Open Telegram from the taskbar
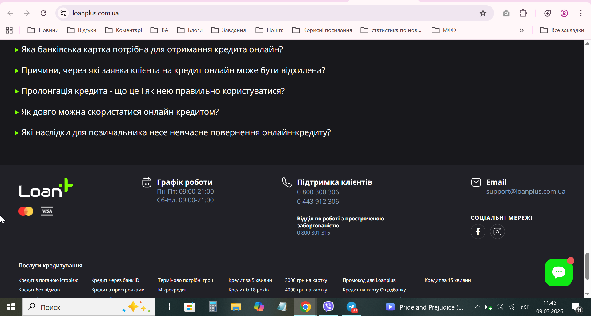 352,307
